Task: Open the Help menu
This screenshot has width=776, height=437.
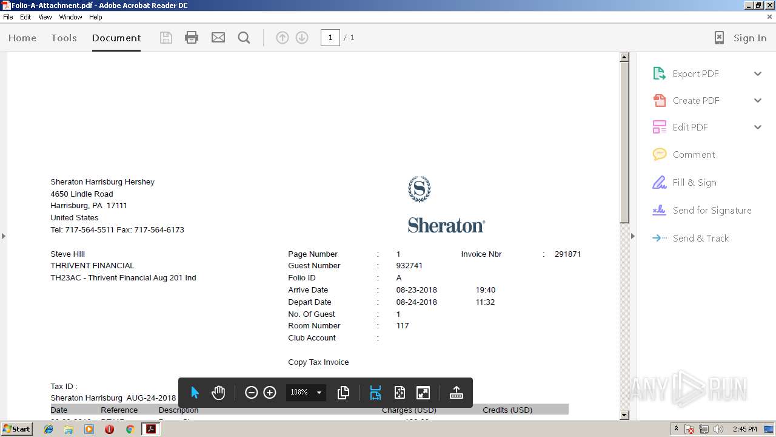Action: 96,17
